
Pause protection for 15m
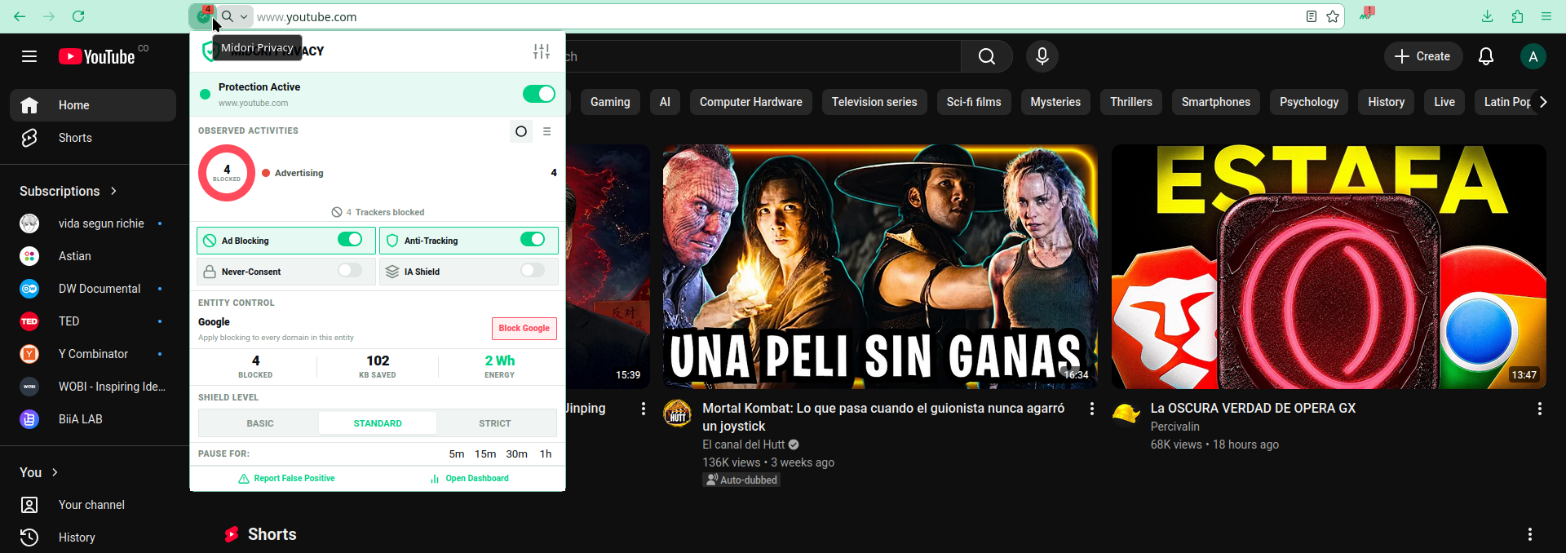[x=485, y=453]
